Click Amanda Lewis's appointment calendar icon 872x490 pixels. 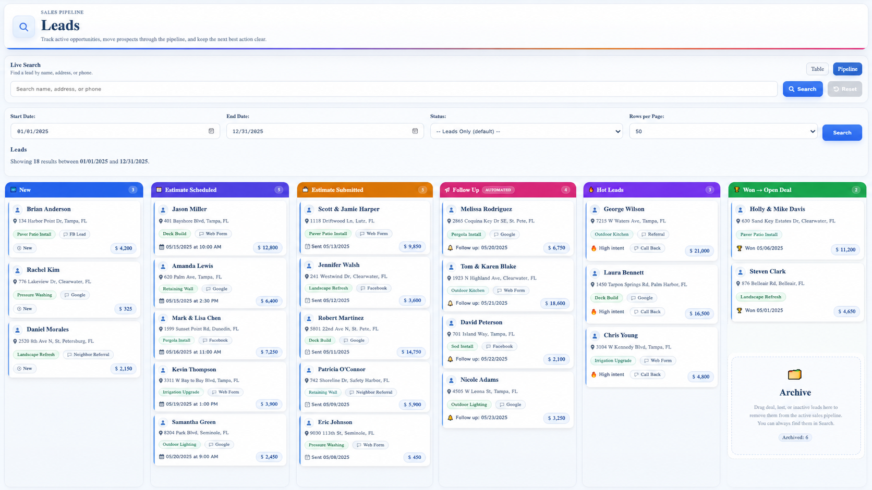pyautogui.click(x=162, y=301)
